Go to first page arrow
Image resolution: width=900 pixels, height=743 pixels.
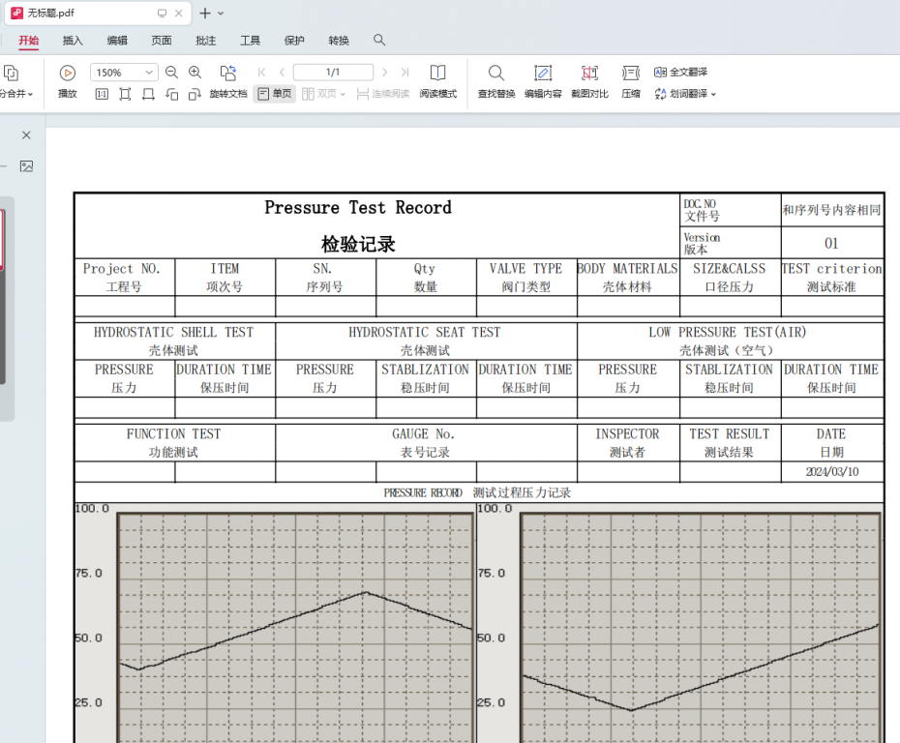coord(261,73)
